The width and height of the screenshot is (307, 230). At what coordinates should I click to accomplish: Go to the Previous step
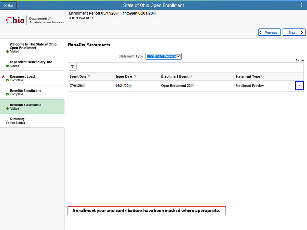(269, 32)
